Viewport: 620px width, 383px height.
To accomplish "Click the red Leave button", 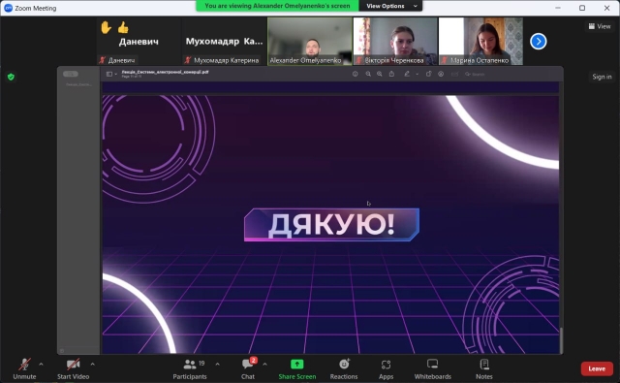I will point(597,368).
